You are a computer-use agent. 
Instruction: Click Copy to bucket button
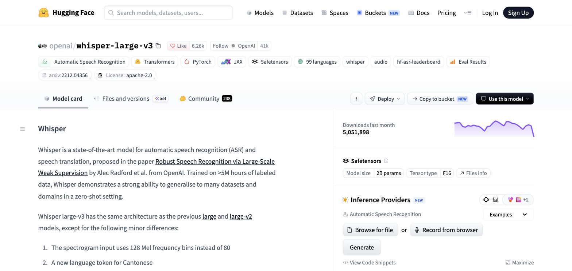(x=440, y=99)
